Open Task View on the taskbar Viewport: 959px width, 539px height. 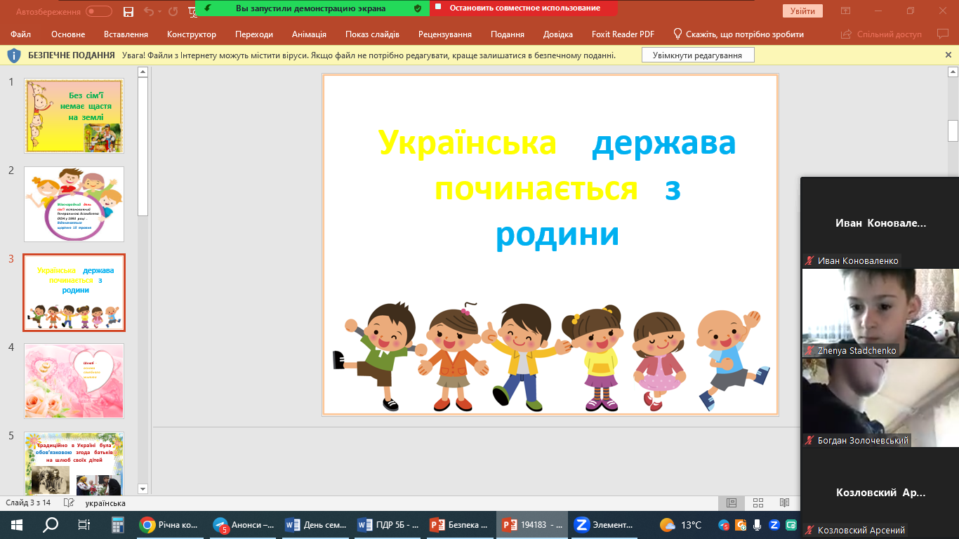(x=84, y=525)
